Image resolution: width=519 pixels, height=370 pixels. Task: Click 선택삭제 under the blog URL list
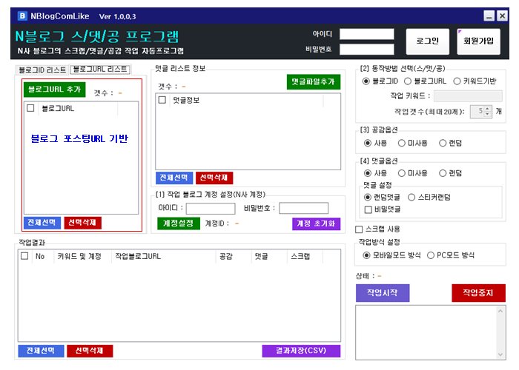[x=82, y=223]
